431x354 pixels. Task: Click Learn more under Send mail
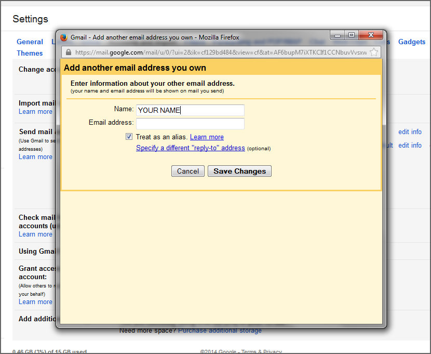point(35,157)
